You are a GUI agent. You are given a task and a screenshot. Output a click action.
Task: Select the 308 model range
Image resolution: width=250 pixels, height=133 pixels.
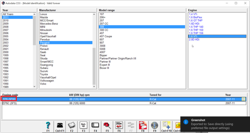pos(142,27)
